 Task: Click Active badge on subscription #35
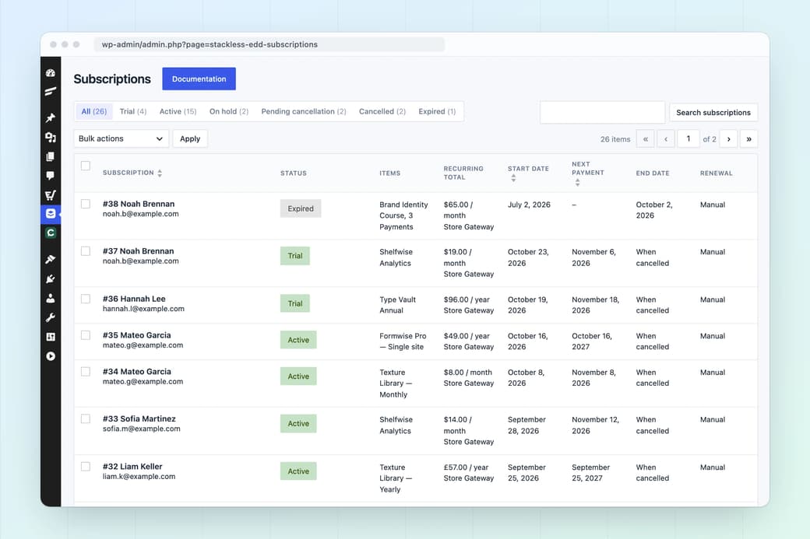point(298,340)
